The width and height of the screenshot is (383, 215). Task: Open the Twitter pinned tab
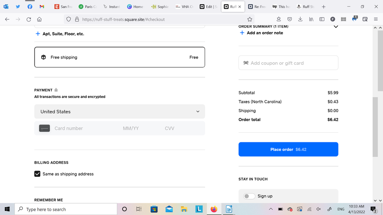pyautogui.click(x=18, y=7)
